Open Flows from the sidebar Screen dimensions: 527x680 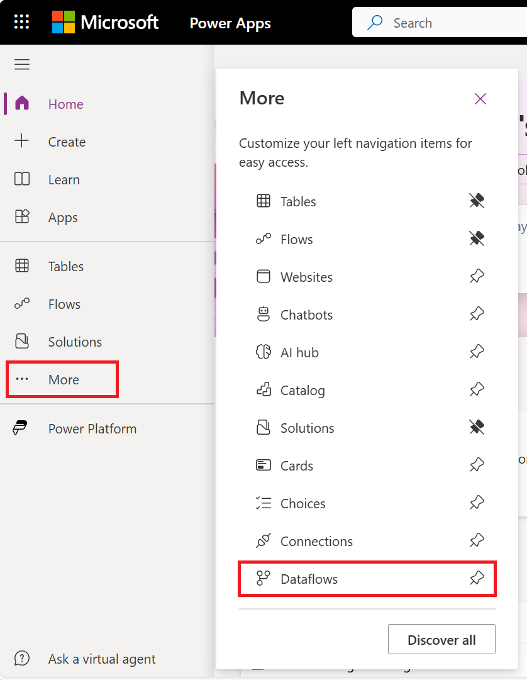64,304
